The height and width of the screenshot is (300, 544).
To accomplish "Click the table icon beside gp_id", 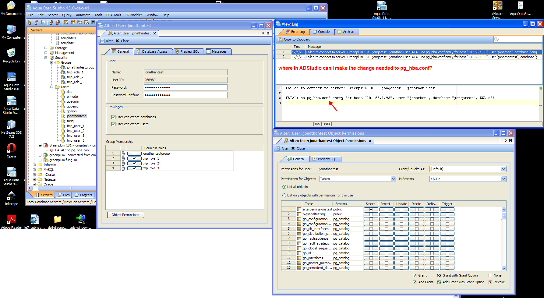I will [299, 253].
